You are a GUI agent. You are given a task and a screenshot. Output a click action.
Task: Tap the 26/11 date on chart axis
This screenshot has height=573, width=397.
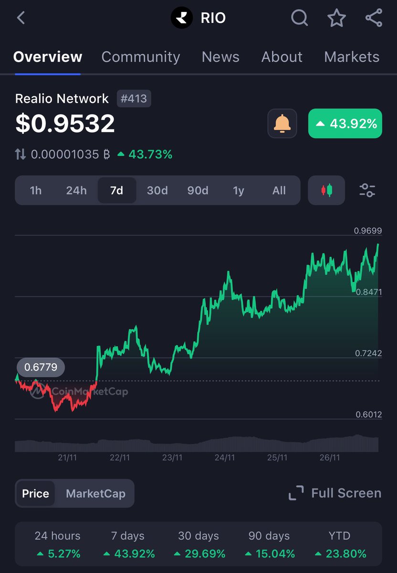point(329,457)
